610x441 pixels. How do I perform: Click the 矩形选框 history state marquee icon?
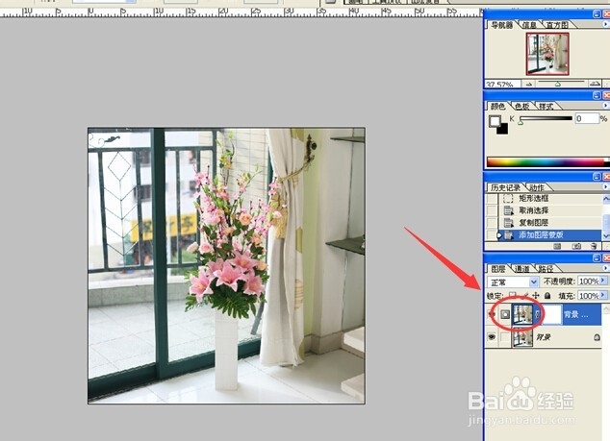pos(508,199)
